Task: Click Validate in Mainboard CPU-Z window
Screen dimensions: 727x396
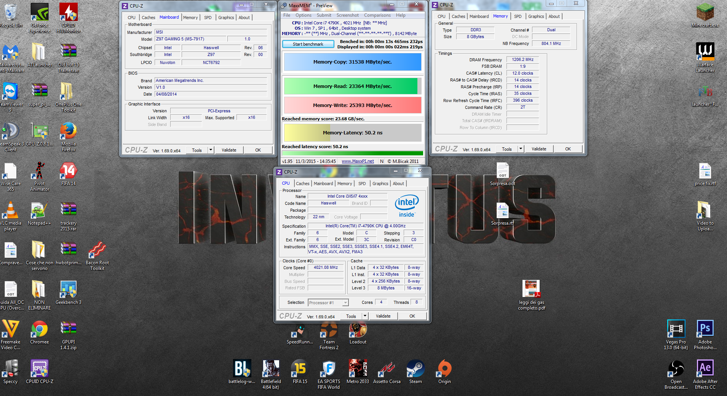Action: click(x=229, y=150)
